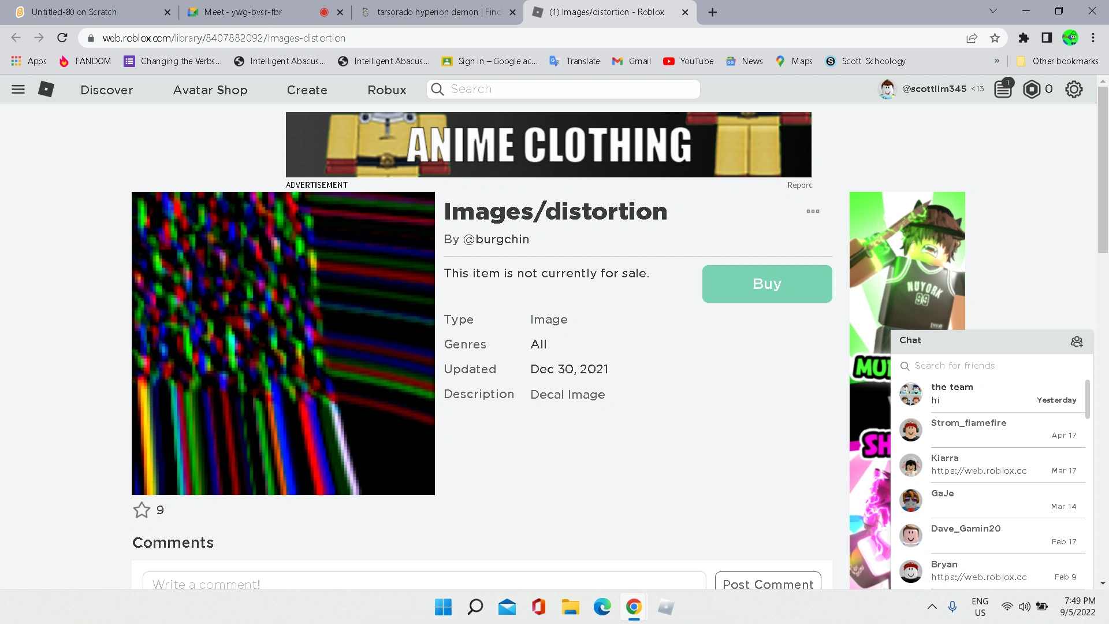This screenshot has width=1109, height=624.
Task: Open the tab search dropdown arrow
Action: tap(993, 11)
